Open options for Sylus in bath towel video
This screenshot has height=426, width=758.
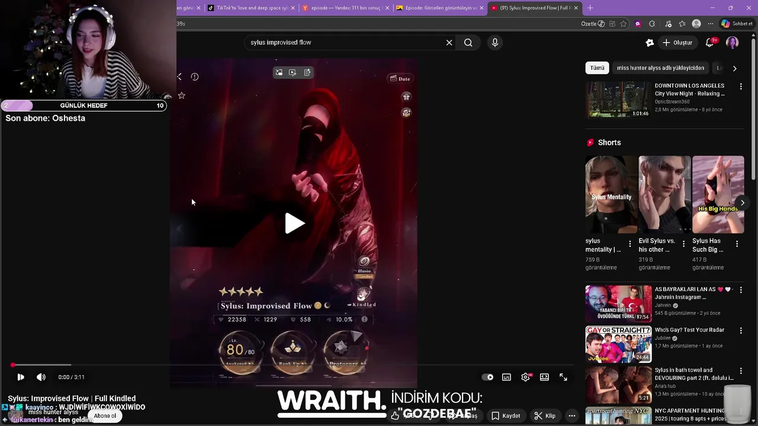[x=740, y=371]
